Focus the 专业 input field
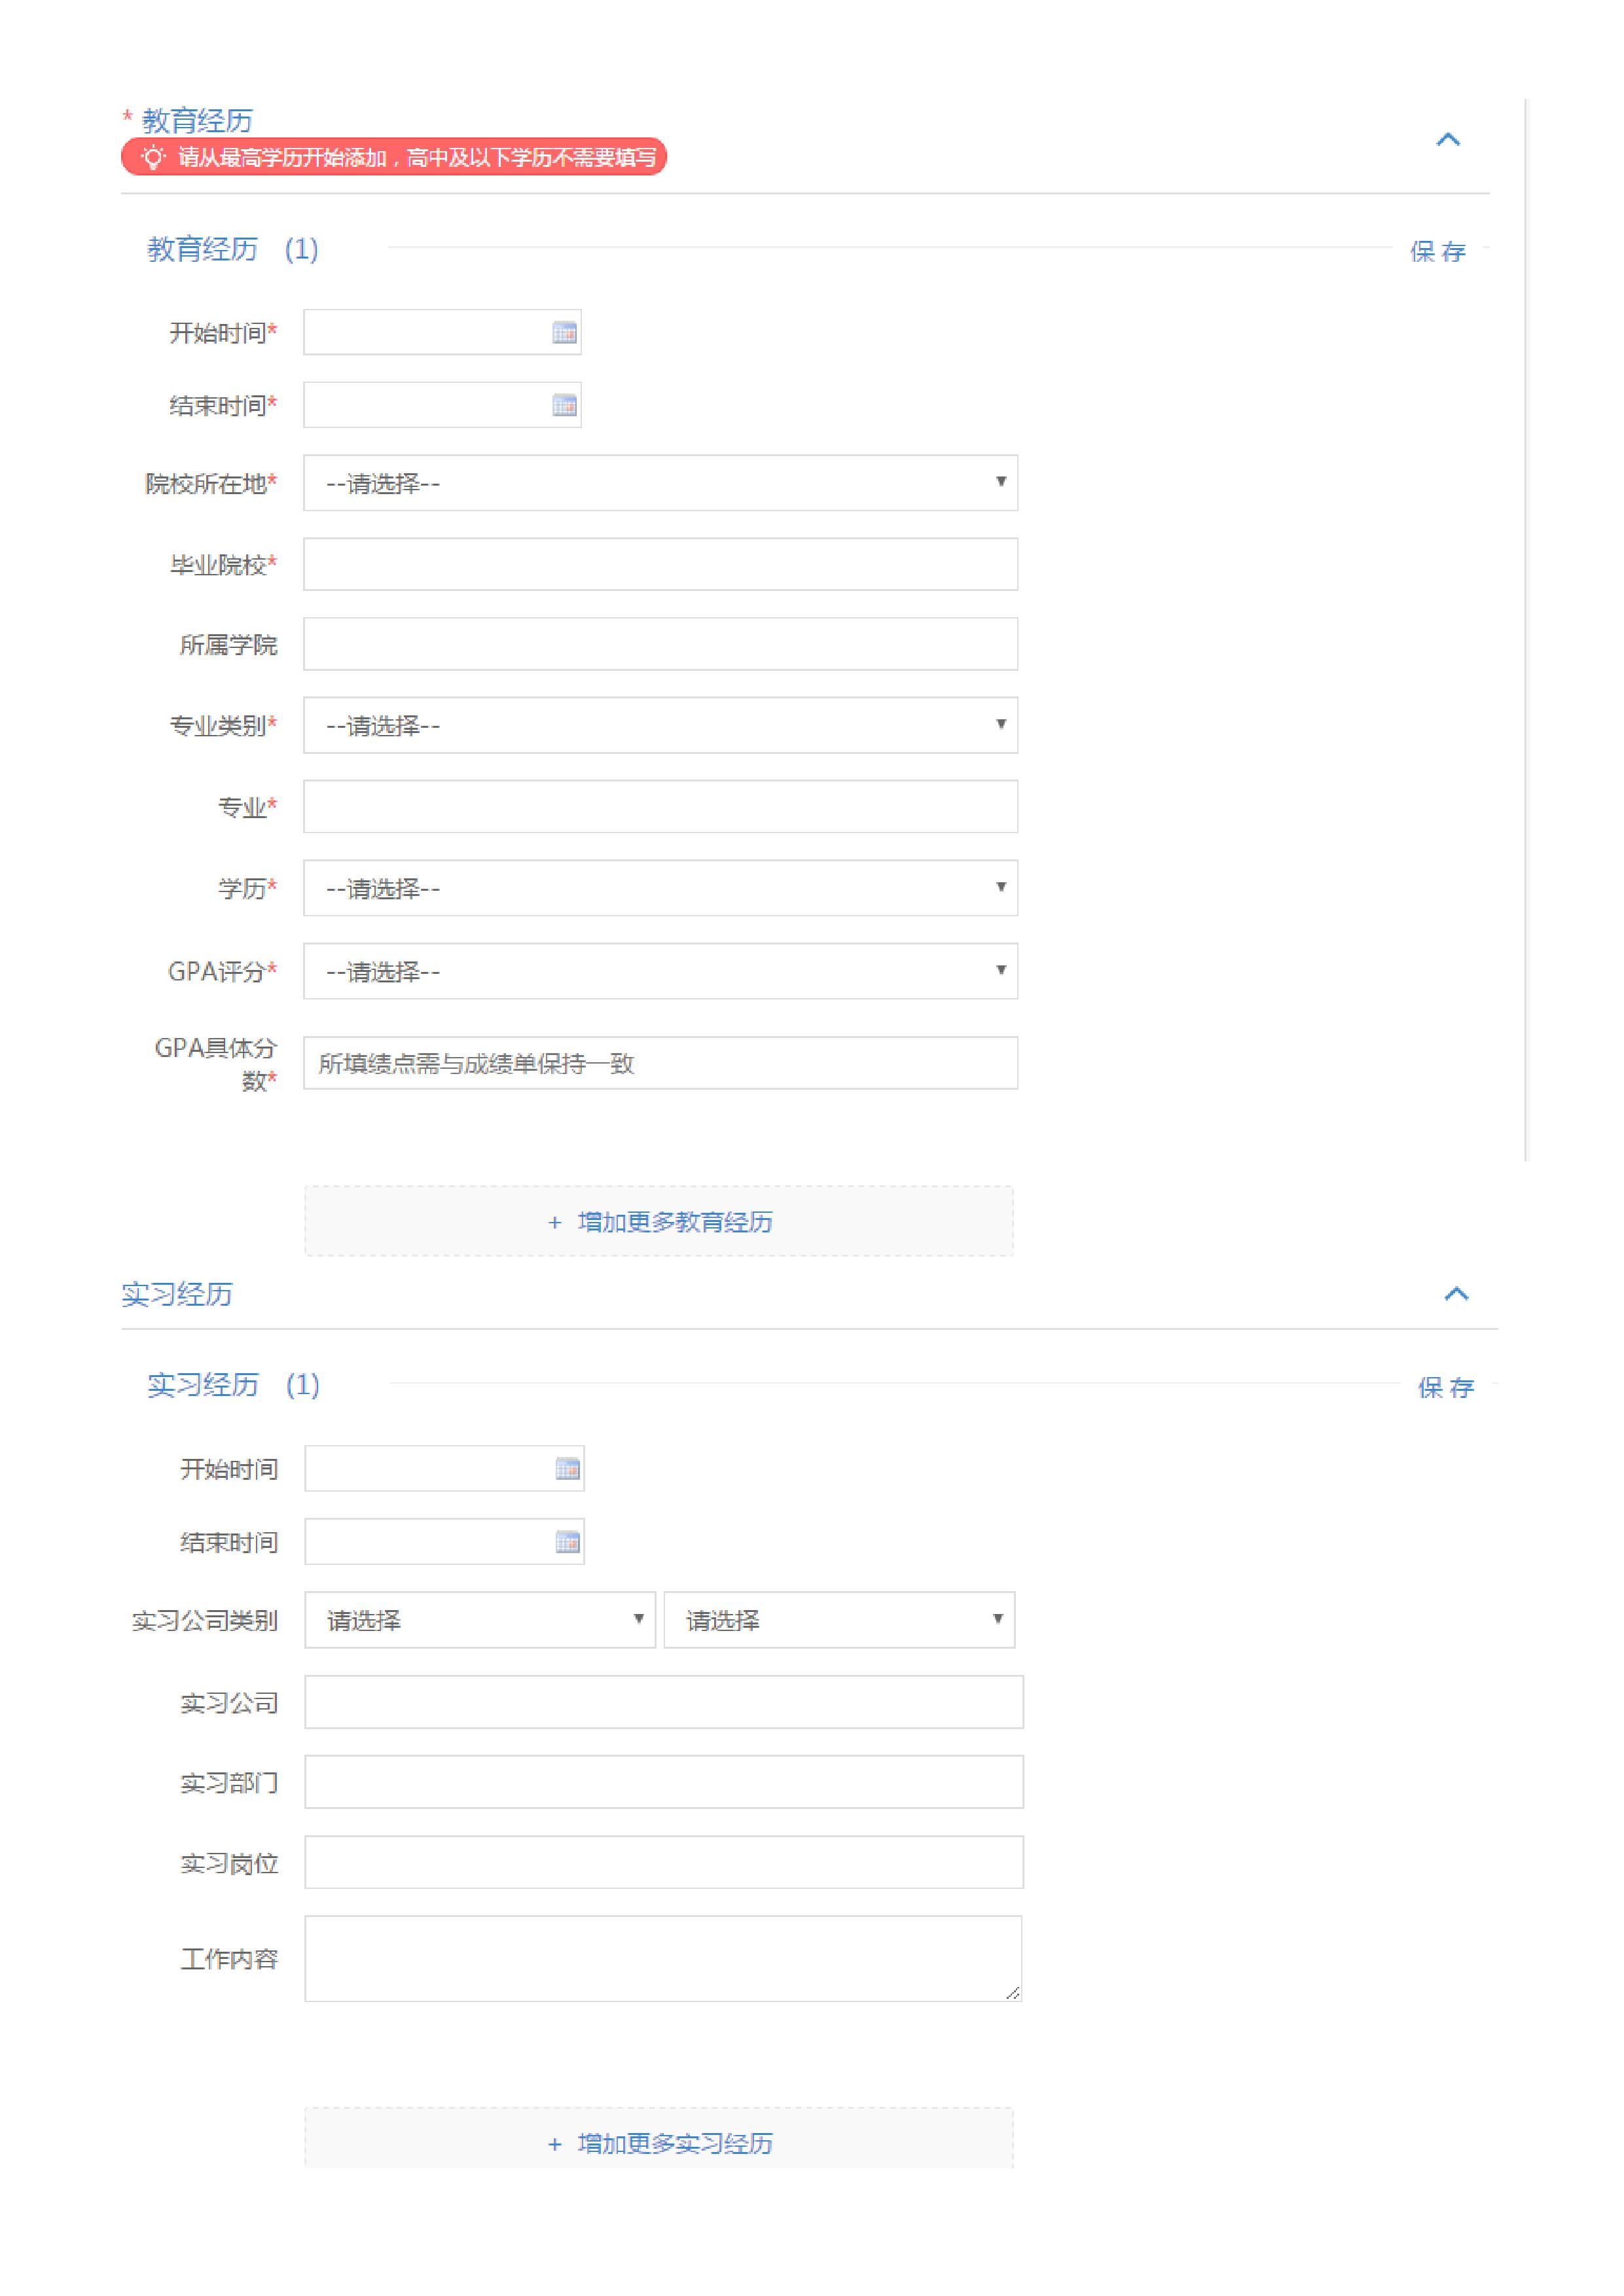Viewport: 1624px width, 2296px height. (x=661, y=807)
